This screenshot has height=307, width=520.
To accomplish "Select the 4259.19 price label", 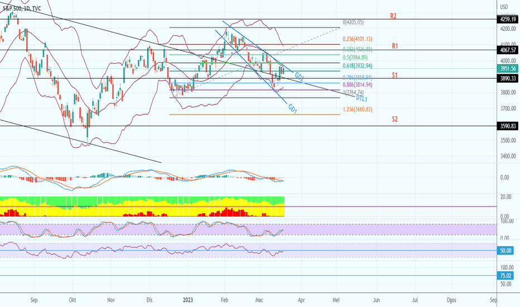I will coord(507,20).
